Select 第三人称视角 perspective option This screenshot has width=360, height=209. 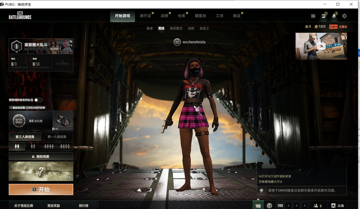[25, 137]
